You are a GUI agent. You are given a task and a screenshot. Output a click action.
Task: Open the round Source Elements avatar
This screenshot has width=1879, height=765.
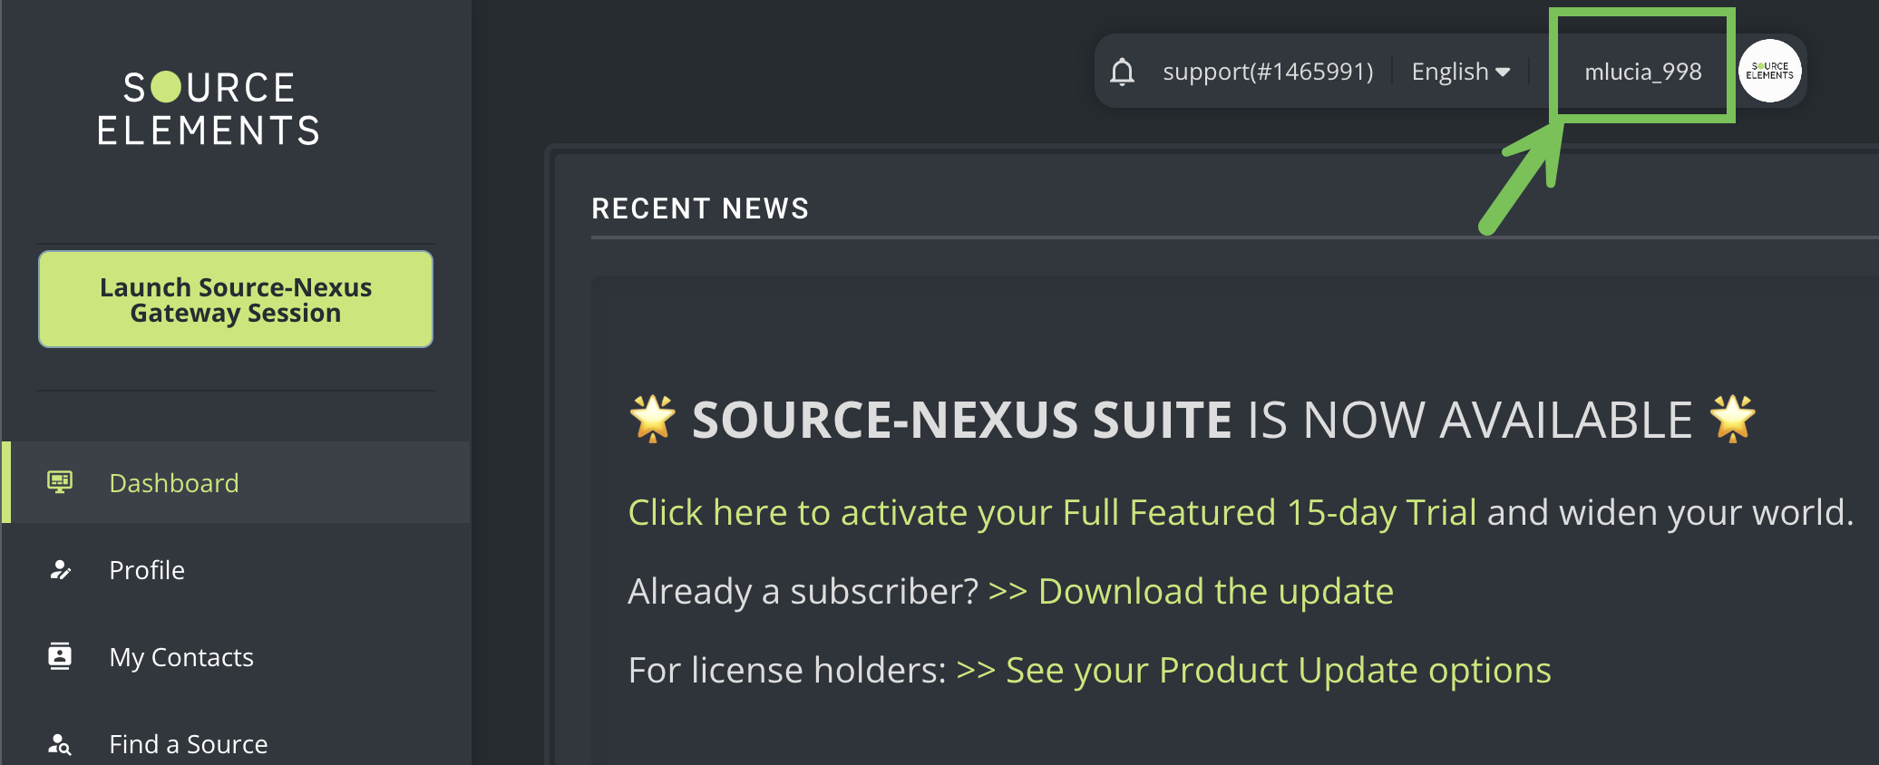1769,72
